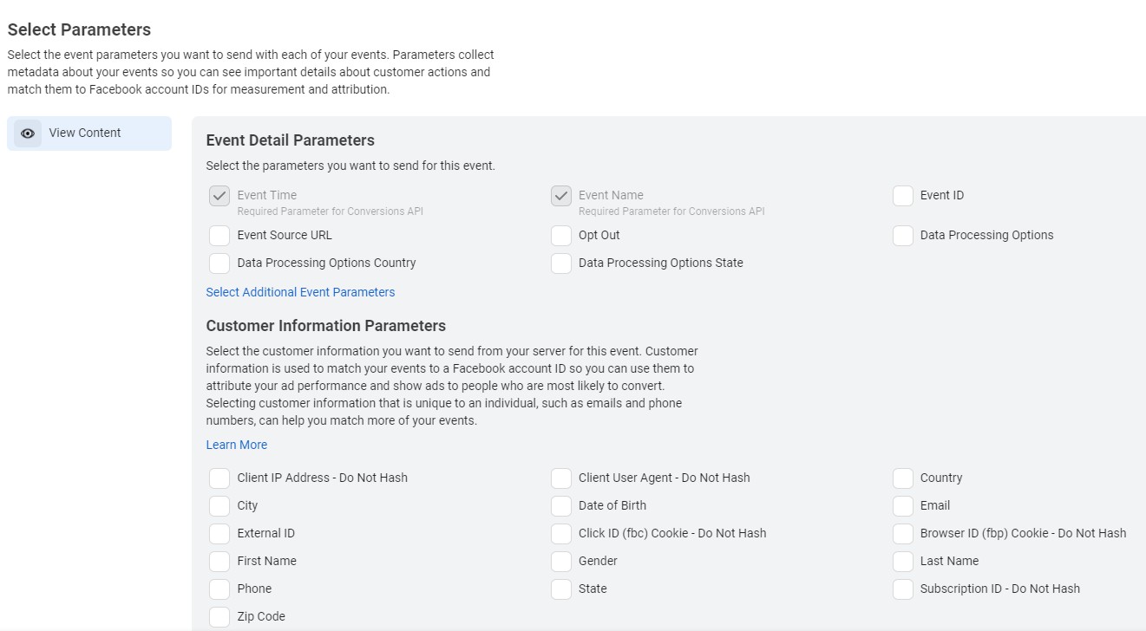This screenshot has width=1146, height=631.
Task: Toggle the Opt Out checkbox
Action: coord(561,236)
